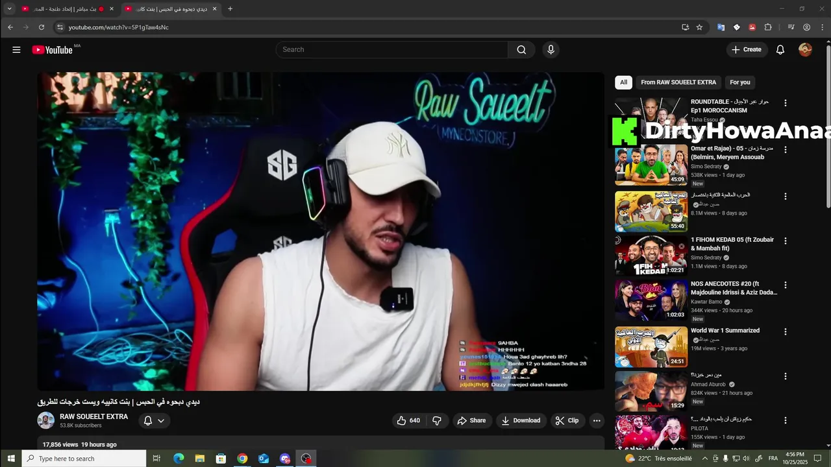Select the For you chip
This screenshot has height=467, width=831.
tap(739, 82)
